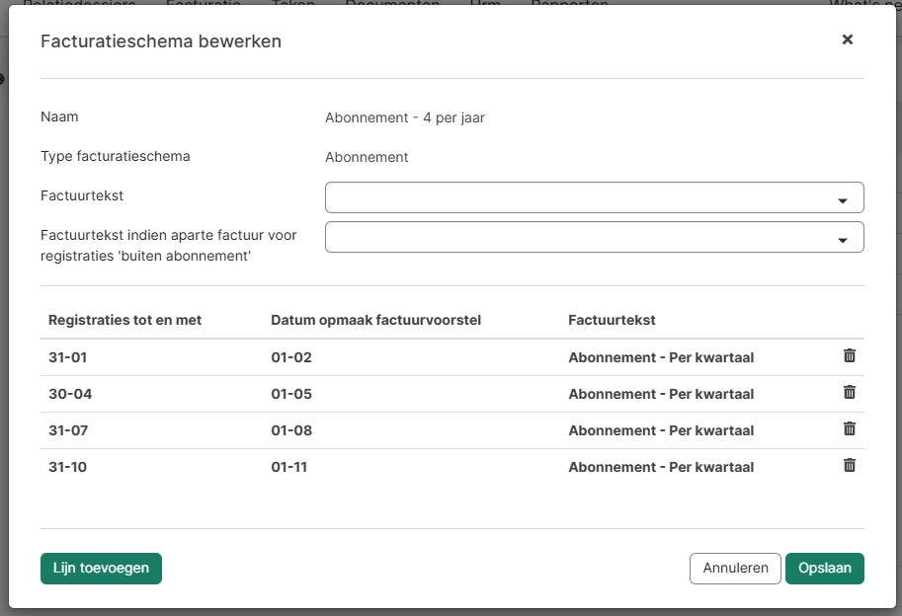Expand the 'buiten abonnement' factuurtekst dropdown

tap(594, 237)
